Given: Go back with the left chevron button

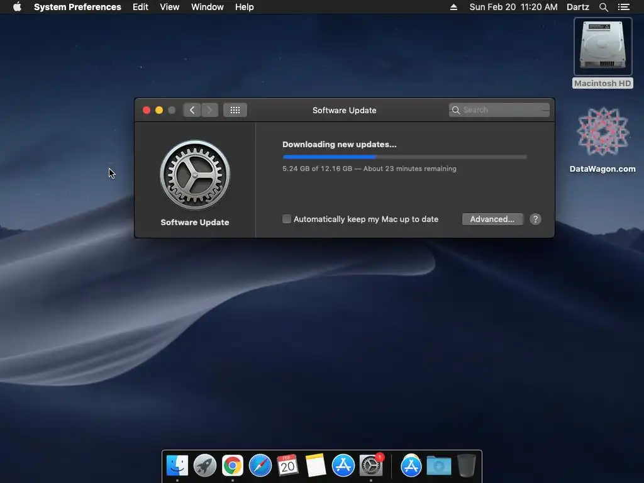Looking at the screenshot, I should click(192, 110).
